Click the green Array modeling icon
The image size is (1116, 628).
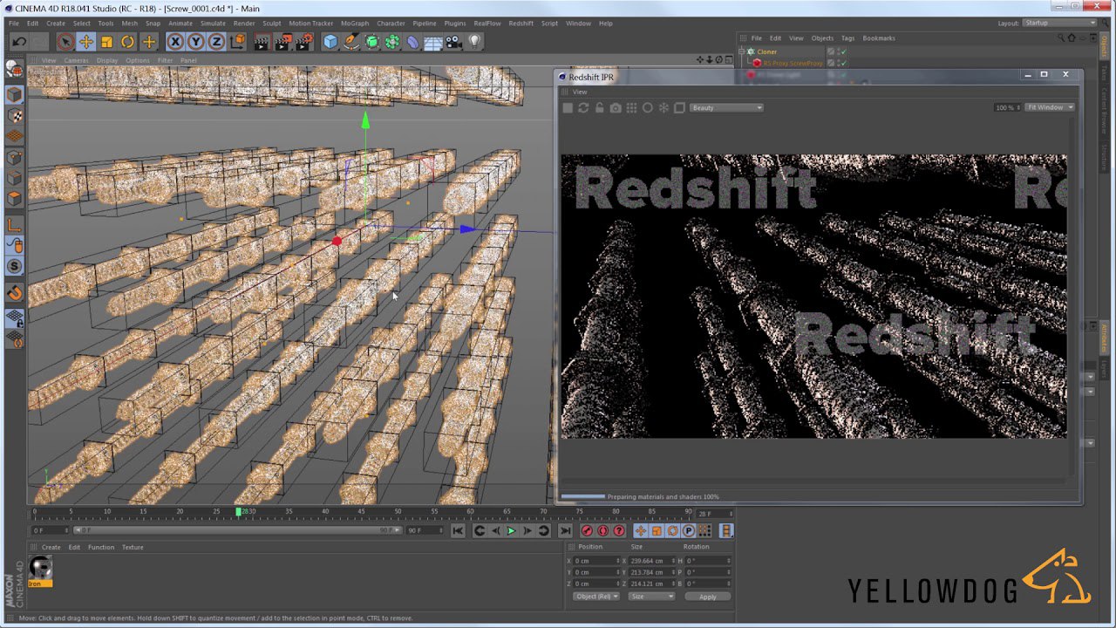point(392,41)
